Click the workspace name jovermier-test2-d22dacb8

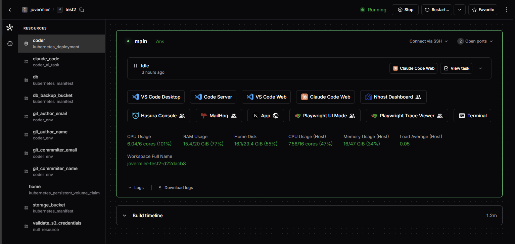[x=156, y=164]
